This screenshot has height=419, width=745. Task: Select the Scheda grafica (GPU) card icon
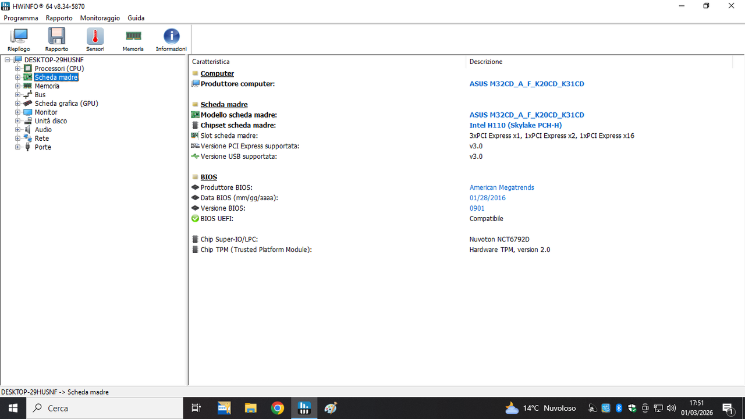pyautogui.click(x=28, y=104)
